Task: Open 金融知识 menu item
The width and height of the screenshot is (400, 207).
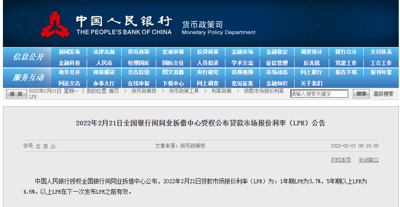Action: [x=277, y=83]
